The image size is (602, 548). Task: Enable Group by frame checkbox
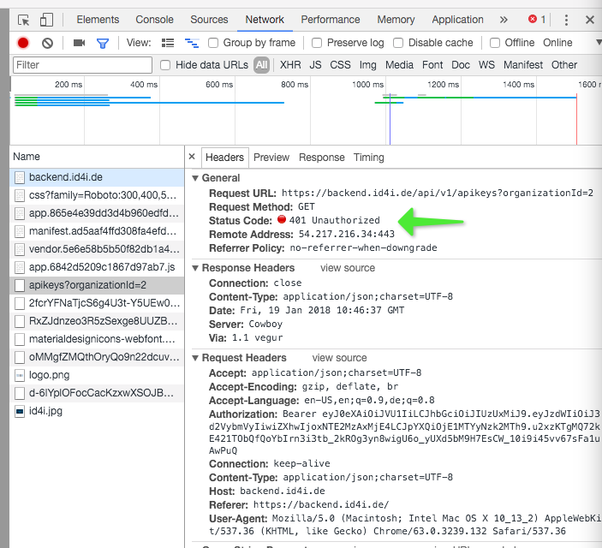click(x=213, y=43)
